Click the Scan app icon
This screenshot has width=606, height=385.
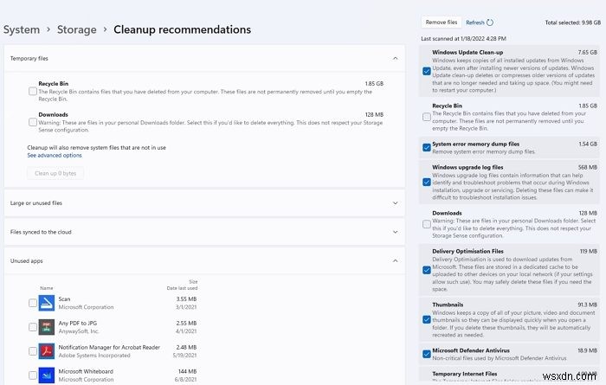point(45,303)
